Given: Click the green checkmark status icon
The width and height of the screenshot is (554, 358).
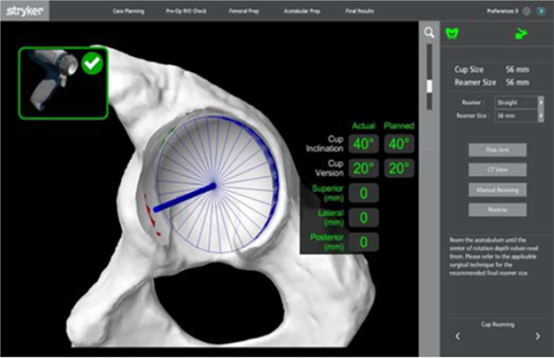Looking at the screenshot, I should [92, 64].
